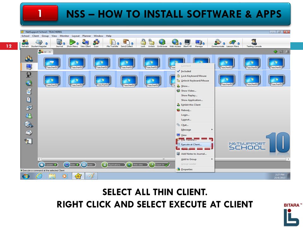
Task: Click the Applications bottom bar button
Action: point(113,165)
